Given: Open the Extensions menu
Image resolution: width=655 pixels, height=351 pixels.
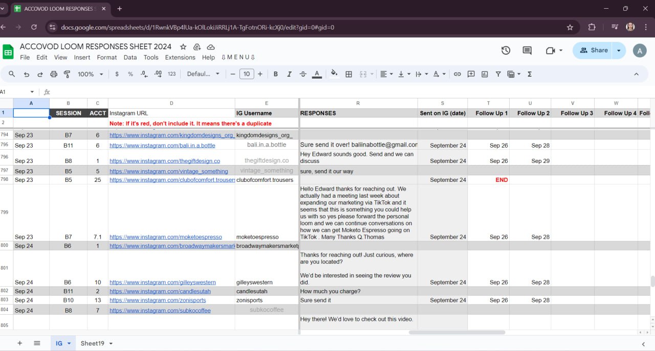Looking at the screenshot, I should pos(180,57).
